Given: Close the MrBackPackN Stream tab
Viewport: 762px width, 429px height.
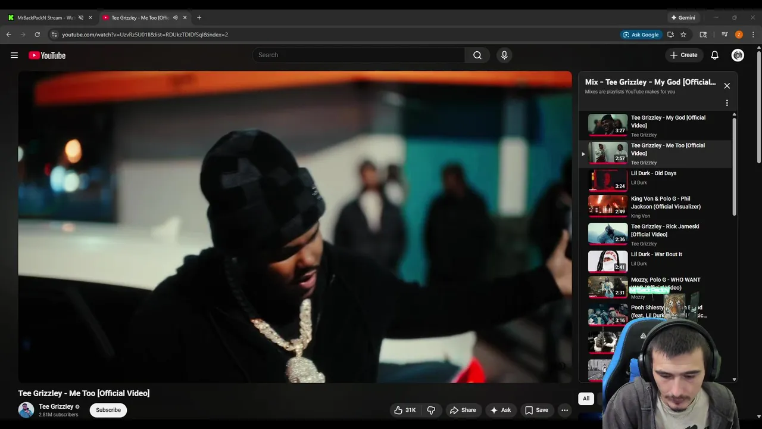Looking at the screenshot, I should coord(90,18).
